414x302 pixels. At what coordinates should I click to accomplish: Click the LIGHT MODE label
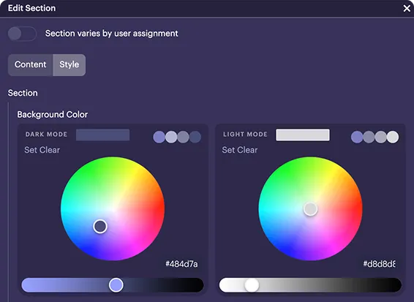point(245,135)
